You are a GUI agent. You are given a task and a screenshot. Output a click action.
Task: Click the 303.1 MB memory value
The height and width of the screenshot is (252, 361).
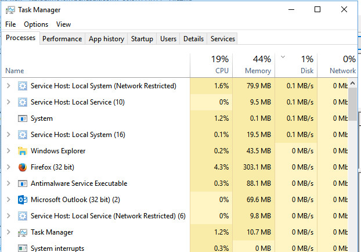[x=257, y=167]
